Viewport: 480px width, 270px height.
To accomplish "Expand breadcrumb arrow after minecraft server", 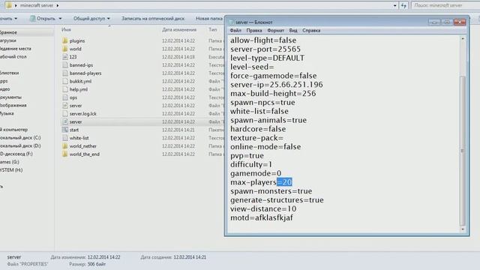I will click(x=58, y=5).
